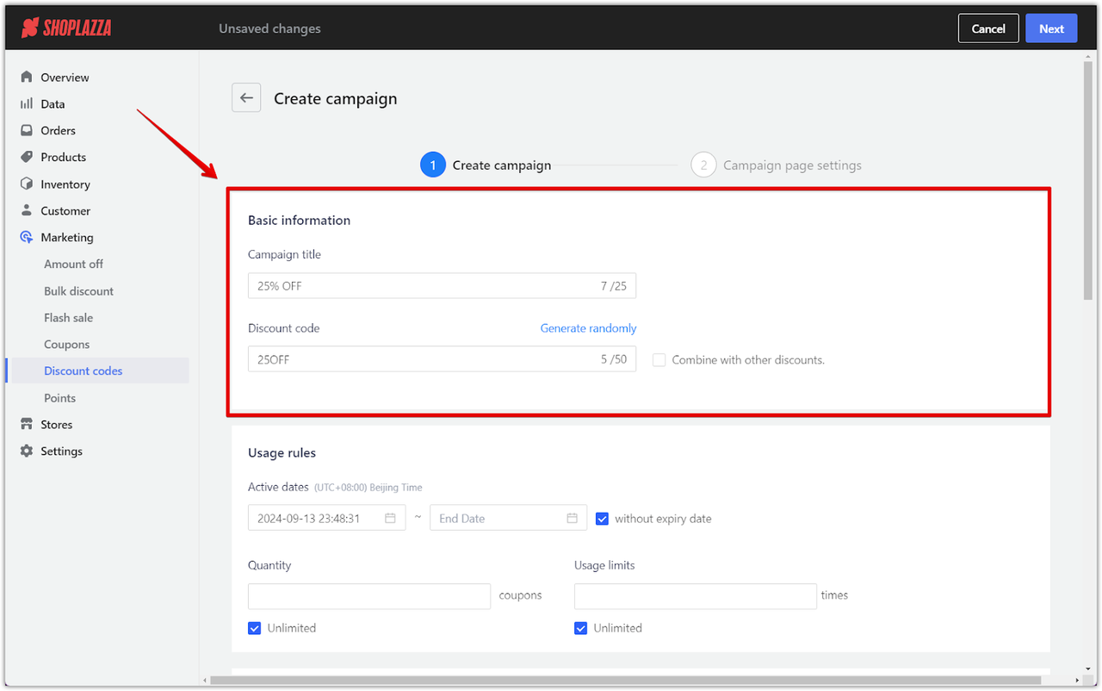Click the Overview home icon
Viewport: 1102px width, 691px height.
coord(27,77)
